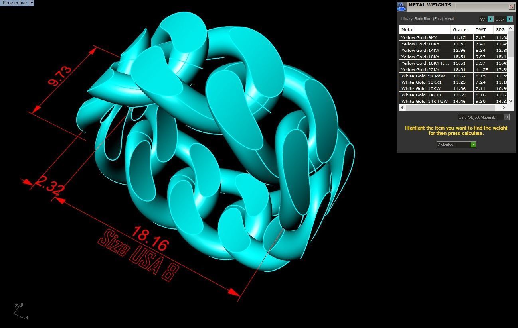The width and height of the screenshot is (518, 328).
Task: Select the Yellow Gold:22KY row
Action: tap(453, 69)
